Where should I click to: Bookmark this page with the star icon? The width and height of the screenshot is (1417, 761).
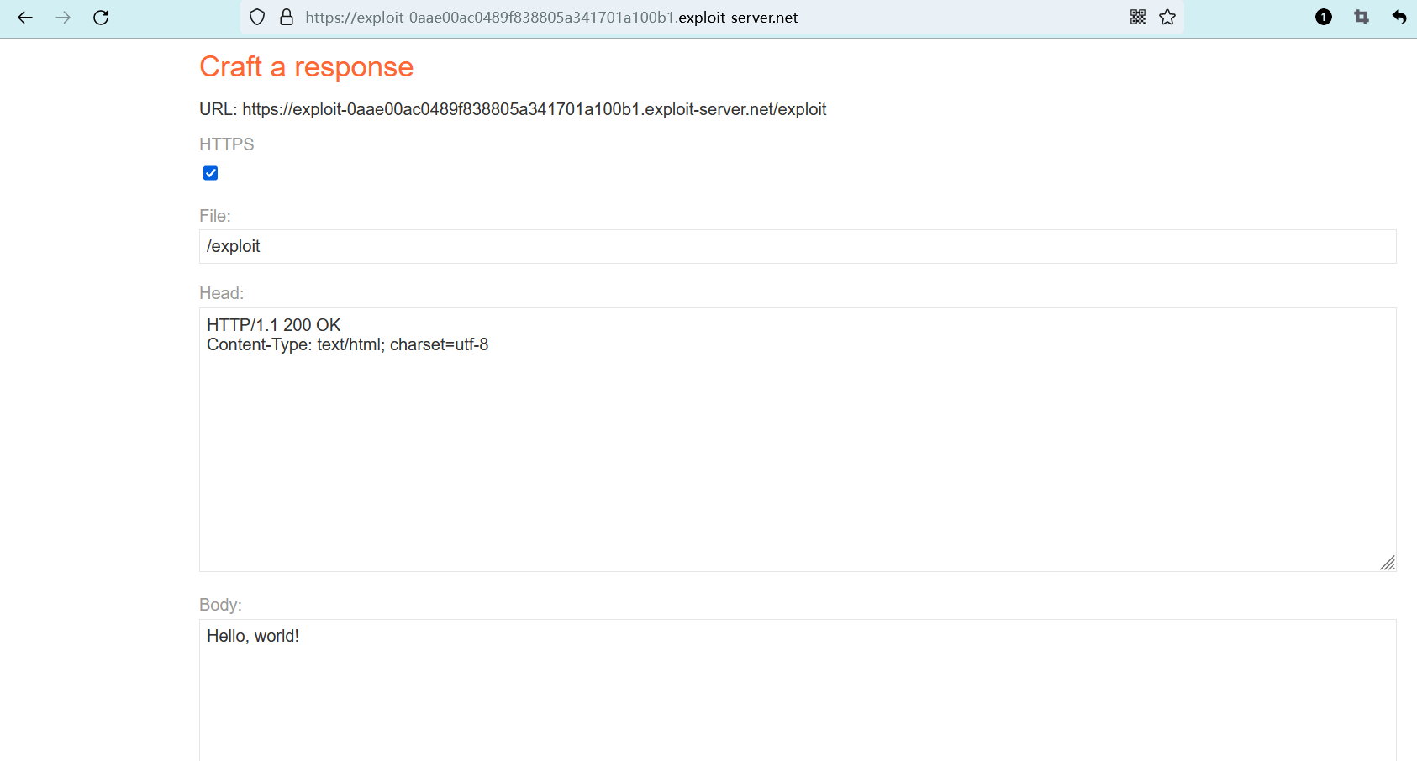[1167, 17]
